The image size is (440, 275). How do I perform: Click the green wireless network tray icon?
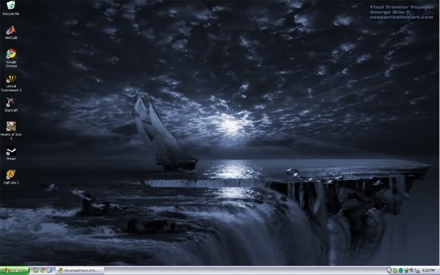[x=406, y=271]
